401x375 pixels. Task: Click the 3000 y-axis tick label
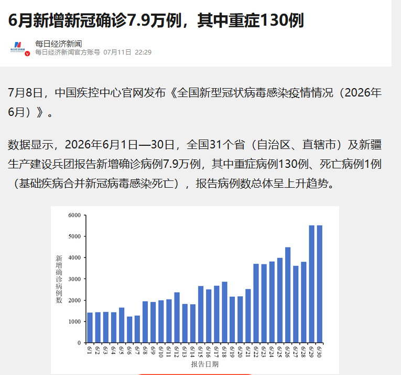(74, 279)
